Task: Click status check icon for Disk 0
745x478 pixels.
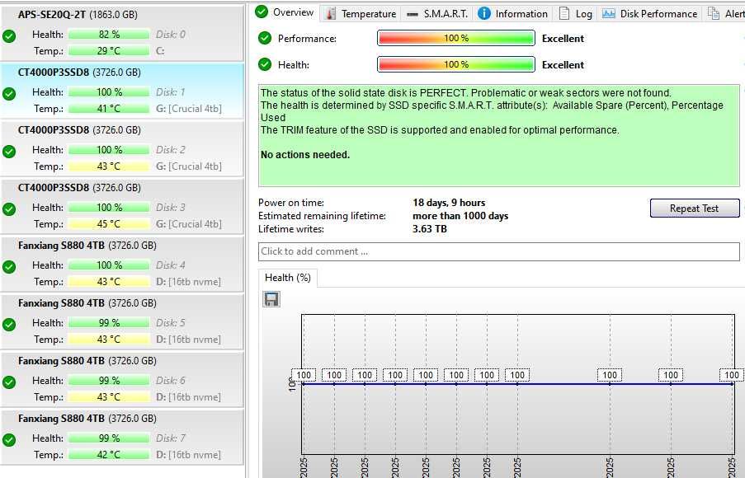Action: click(x=9, y=36)
